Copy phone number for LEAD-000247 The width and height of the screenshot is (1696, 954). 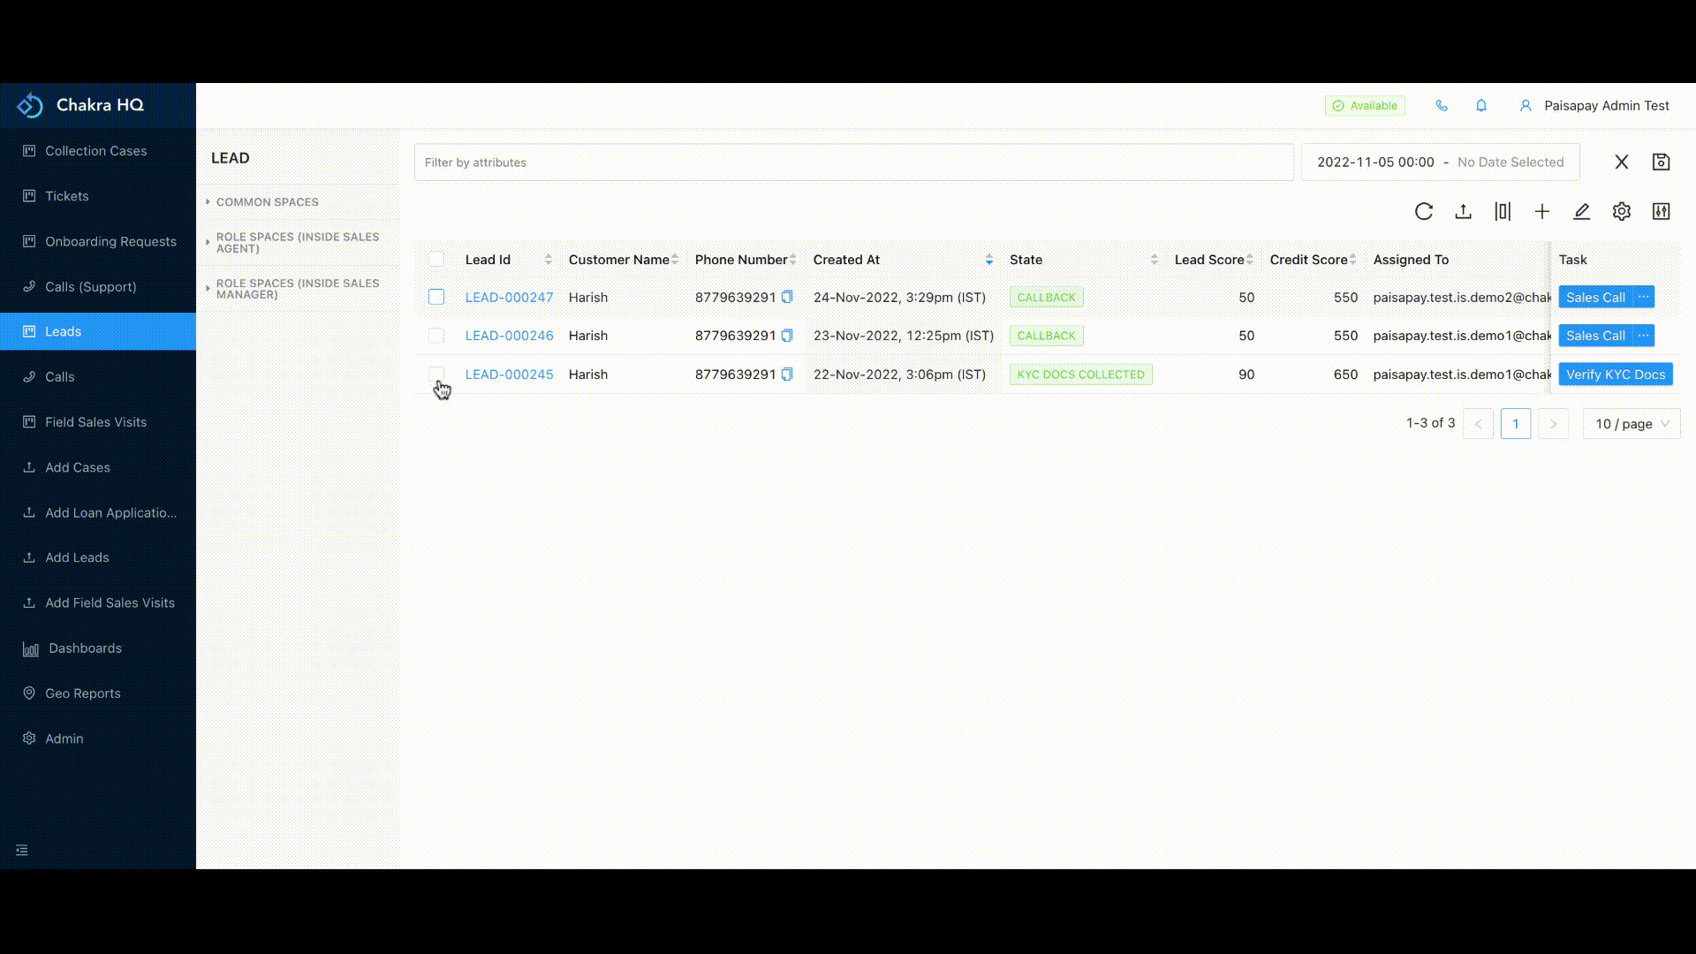[x=787, y=298]
